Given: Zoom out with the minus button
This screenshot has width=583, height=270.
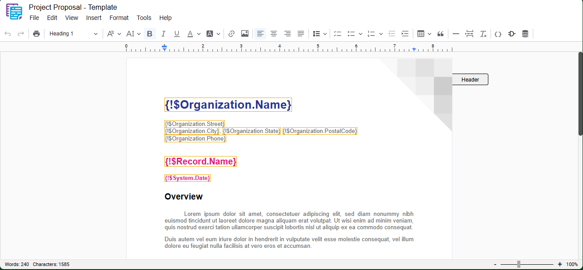Looking at the screenshot, I should tap(495, 264).
